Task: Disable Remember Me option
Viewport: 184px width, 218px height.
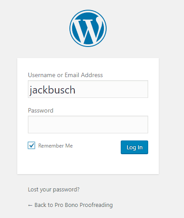Action: pyautogui.click(x=31, y=145)
